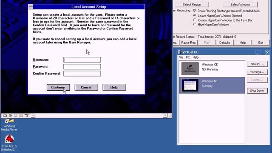
Task: Open the PC menu in Virtual PC
Action: click(x=188, y=57)
